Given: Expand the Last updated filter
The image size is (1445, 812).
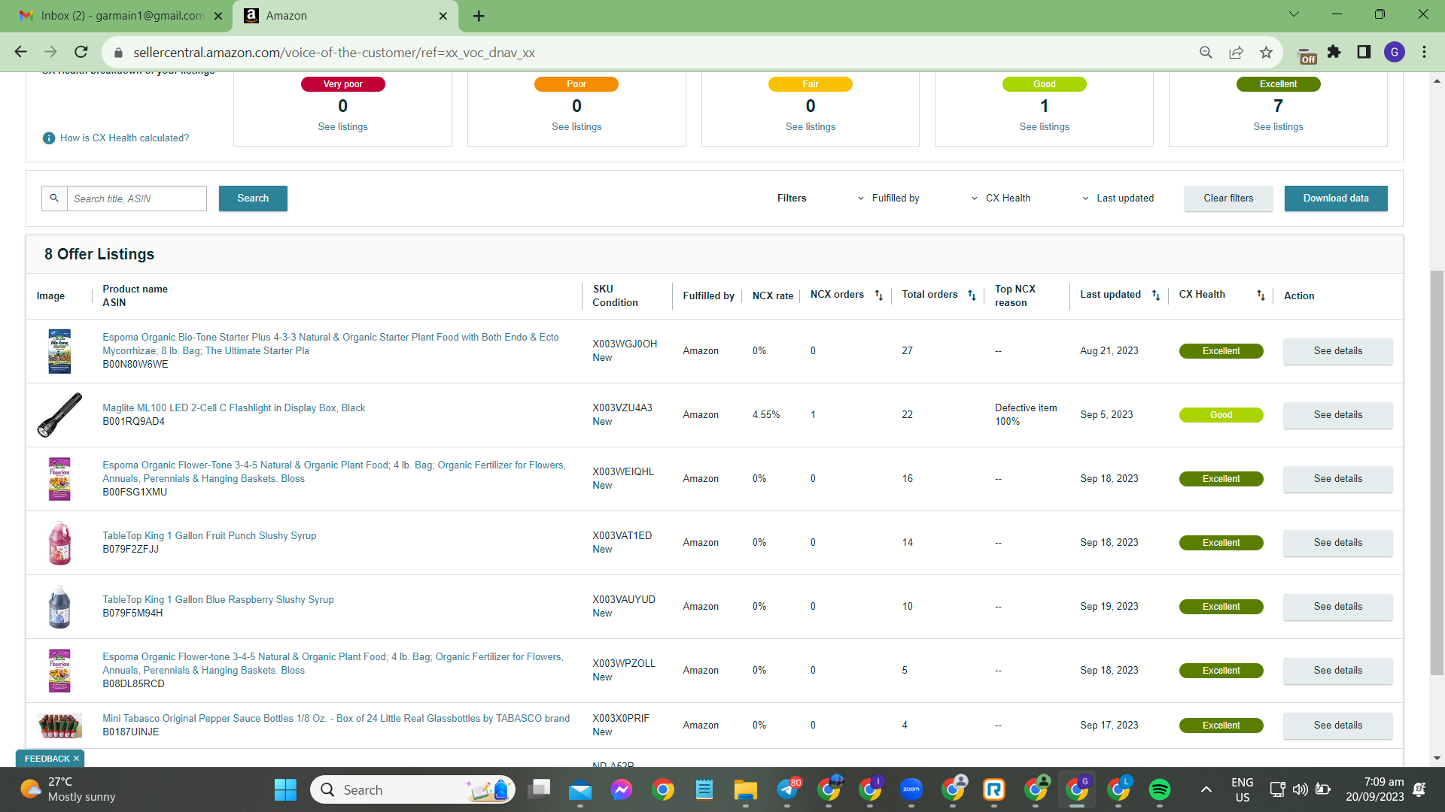Looking at the screenshot, I should coord(1118,198).
